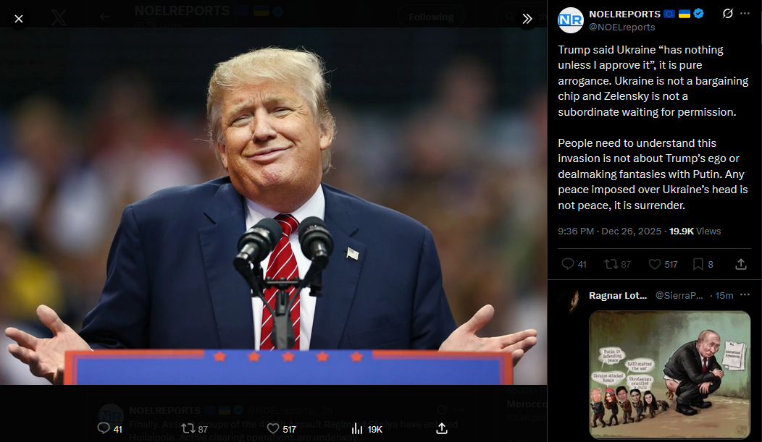Open the @NOELreports handle link
The width and height of the screenshot is (762, 442).
622,27
